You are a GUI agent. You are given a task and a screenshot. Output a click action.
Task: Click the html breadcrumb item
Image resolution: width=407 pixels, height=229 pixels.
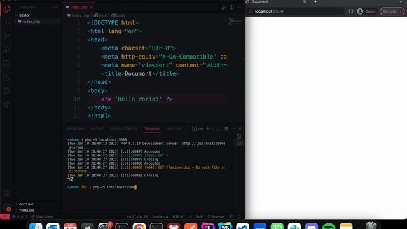(x=100, y=15)
